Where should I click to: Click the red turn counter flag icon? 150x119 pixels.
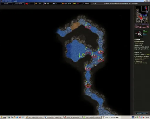click(x=26, y=3)
